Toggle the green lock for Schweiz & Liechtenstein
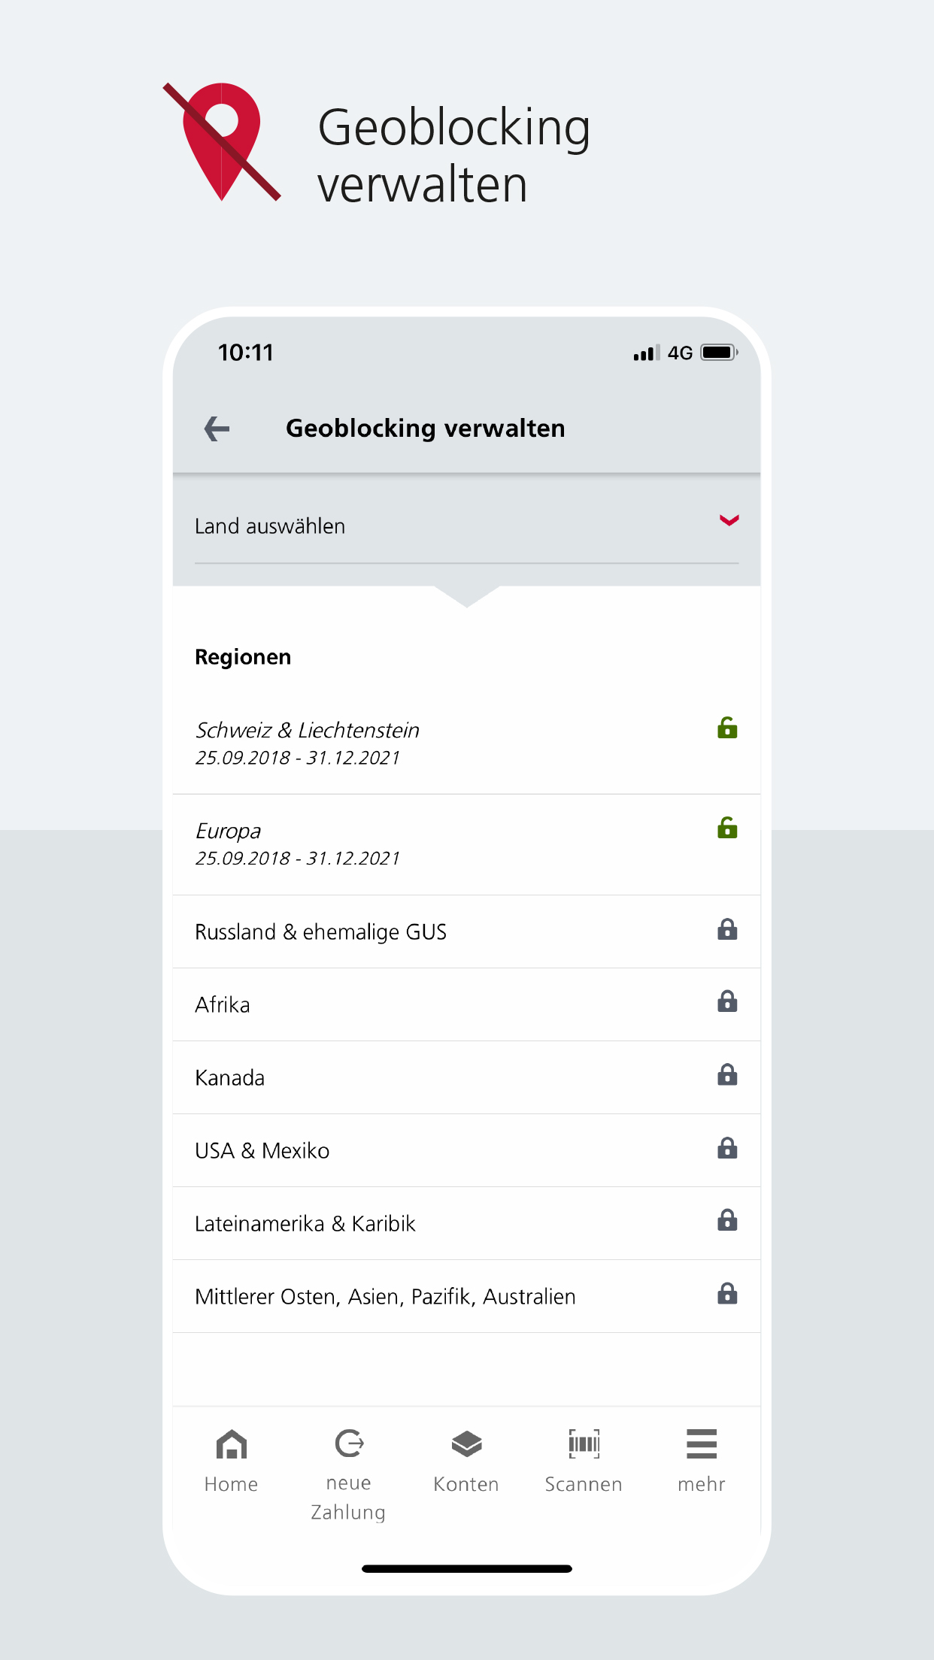Viewport: 934px width, 1660px height. point(727,728)
